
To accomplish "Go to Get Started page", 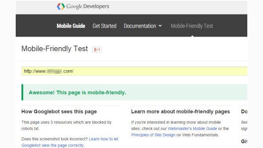I will coord(104,26).
